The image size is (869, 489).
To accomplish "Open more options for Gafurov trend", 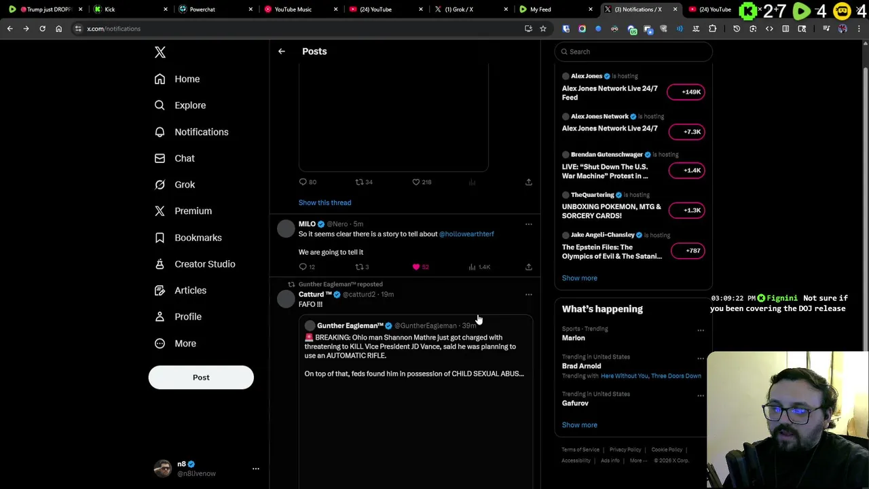I will (701, 396).
